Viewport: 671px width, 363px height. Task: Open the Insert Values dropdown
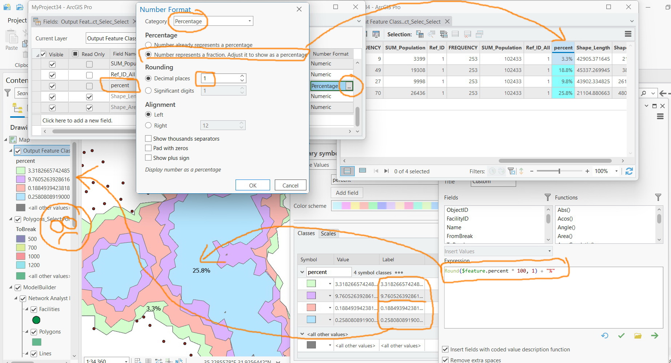[498, 251]
